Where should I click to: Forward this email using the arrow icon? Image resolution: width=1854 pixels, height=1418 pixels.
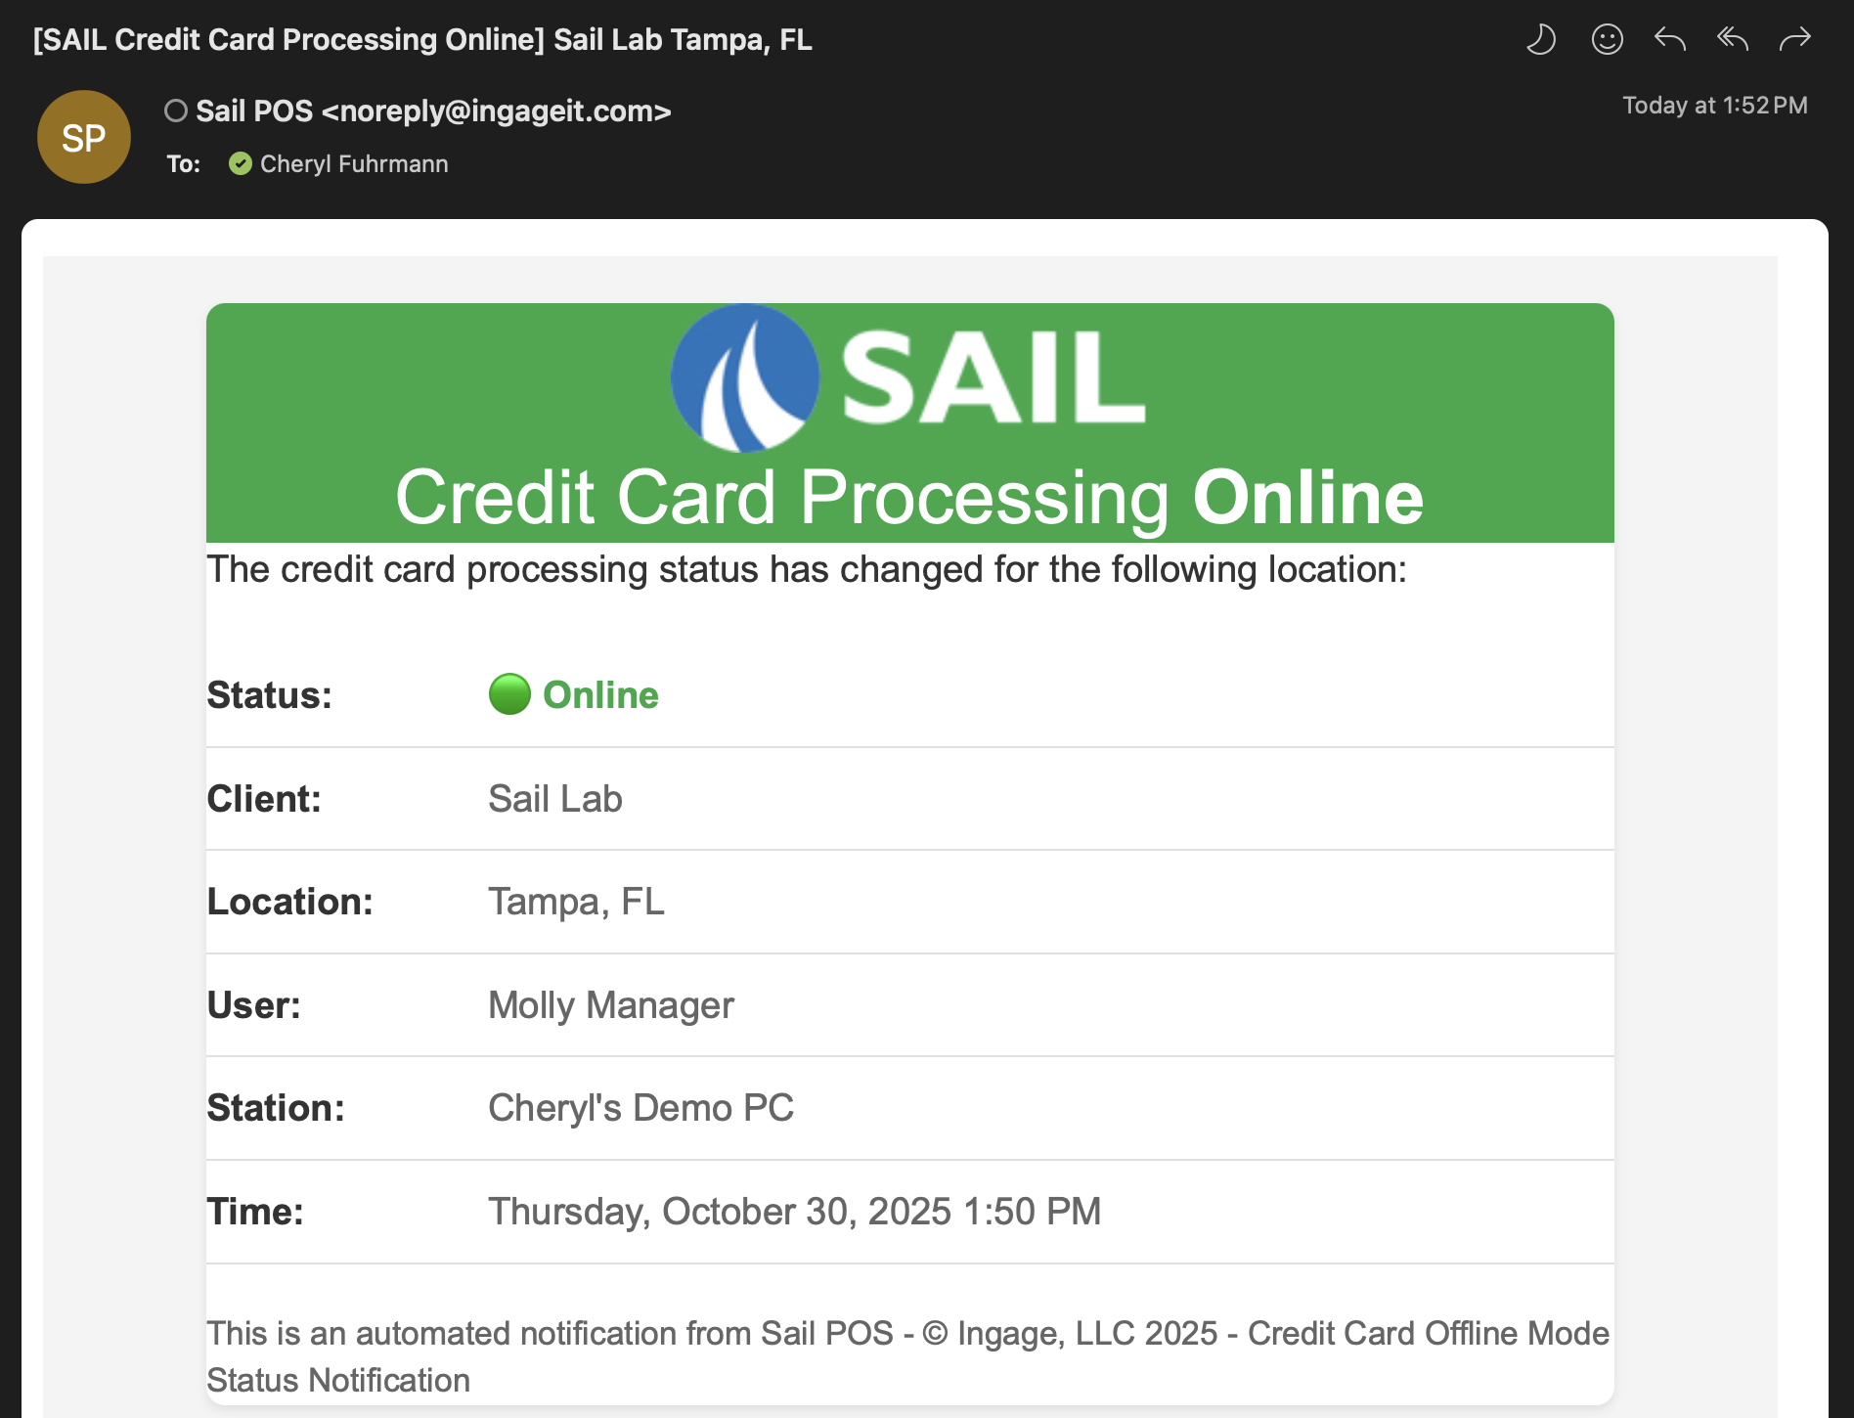pos(1794,40)
